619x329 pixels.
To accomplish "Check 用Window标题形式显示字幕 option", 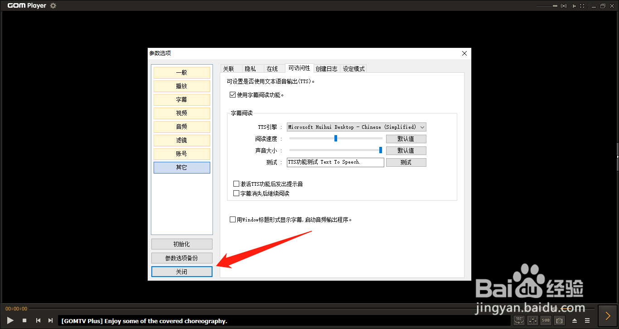I will (x=233, y=220).
